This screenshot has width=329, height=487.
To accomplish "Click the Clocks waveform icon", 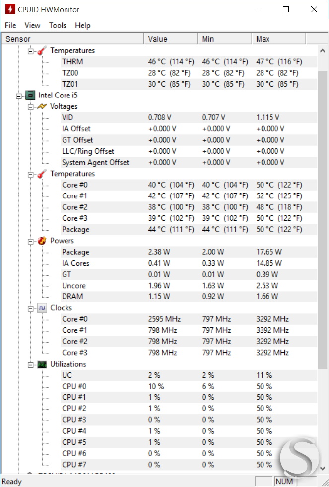I will tap(43, 308).
